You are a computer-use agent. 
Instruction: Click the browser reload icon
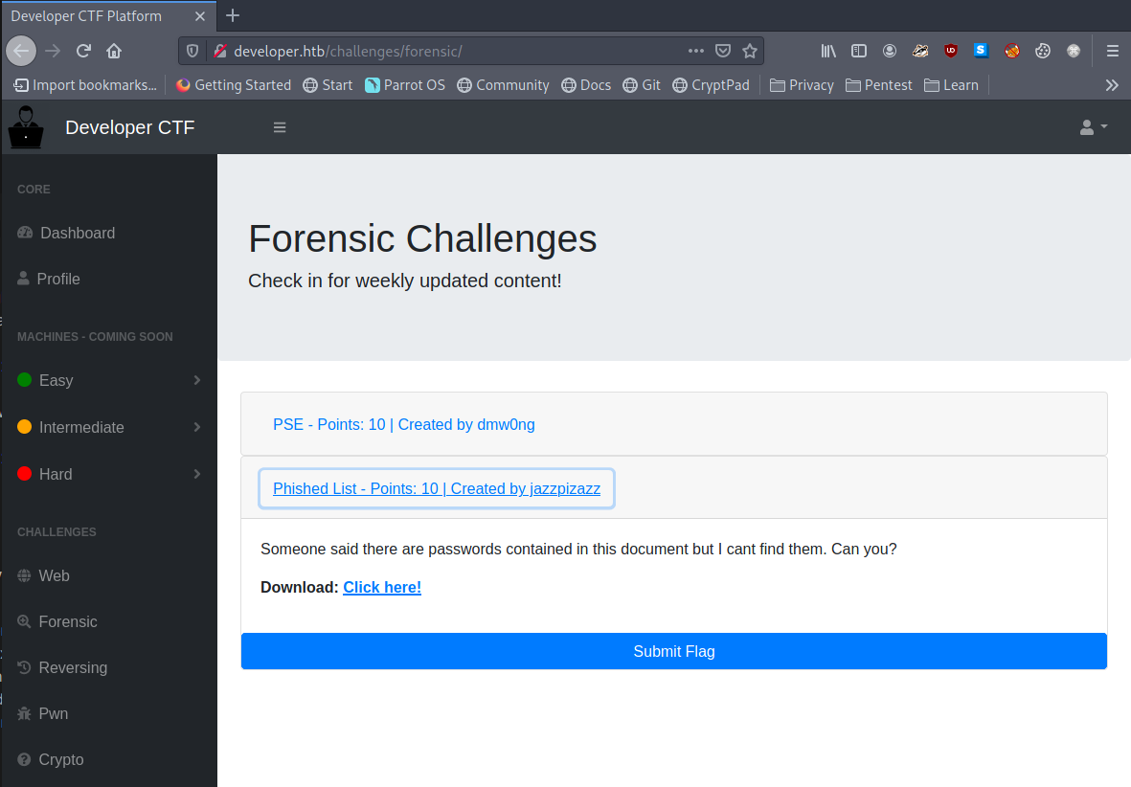pos(83,51)
